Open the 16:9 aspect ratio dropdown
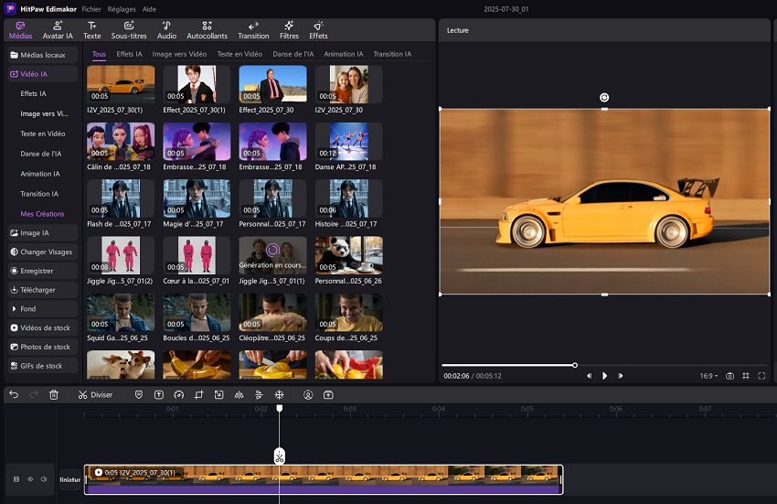 click(708, 376)
